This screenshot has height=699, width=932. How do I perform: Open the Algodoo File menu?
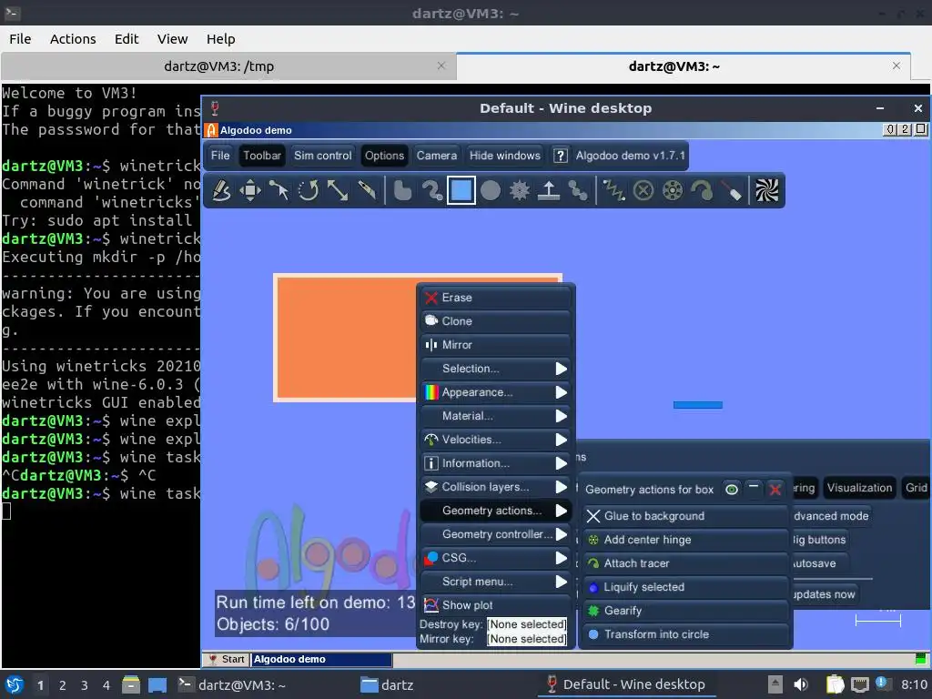220,156
